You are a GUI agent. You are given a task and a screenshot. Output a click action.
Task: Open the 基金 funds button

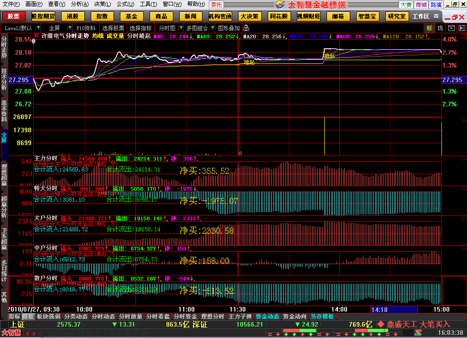[131, 16]
